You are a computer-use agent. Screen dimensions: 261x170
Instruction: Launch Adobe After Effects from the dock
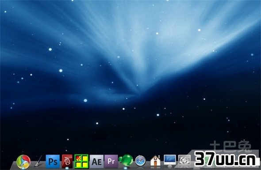96,161
